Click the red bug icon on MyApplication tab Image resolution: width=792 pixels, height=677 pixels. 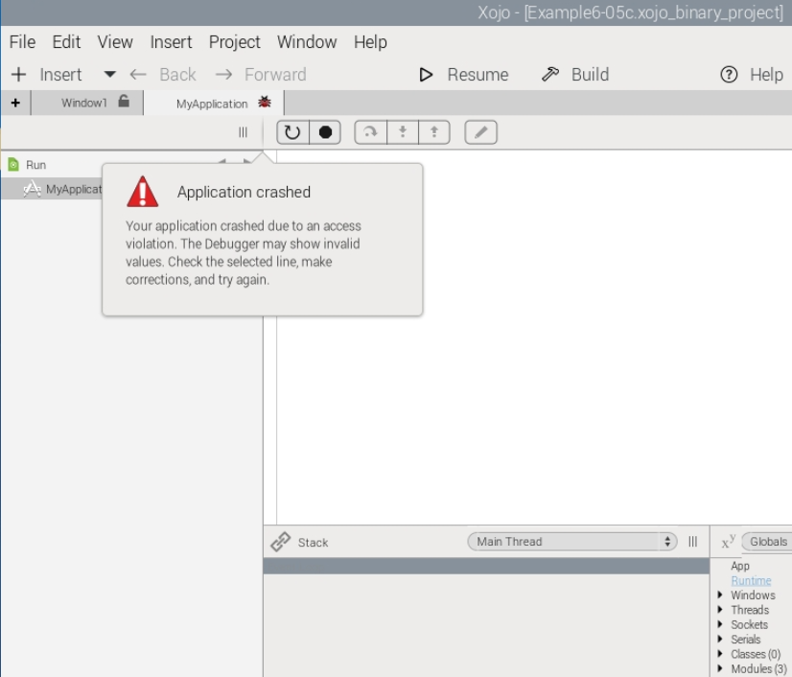point(265,103)
